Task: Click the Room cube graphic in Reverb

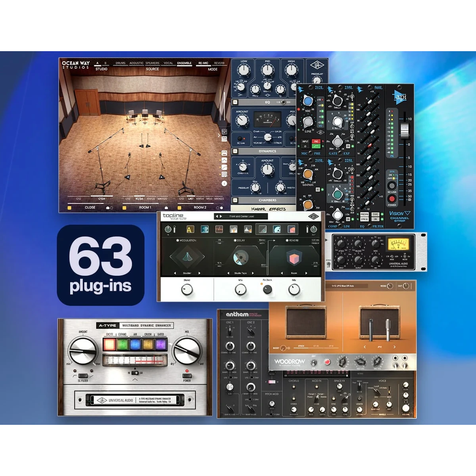Action: (x=294, y=257)
